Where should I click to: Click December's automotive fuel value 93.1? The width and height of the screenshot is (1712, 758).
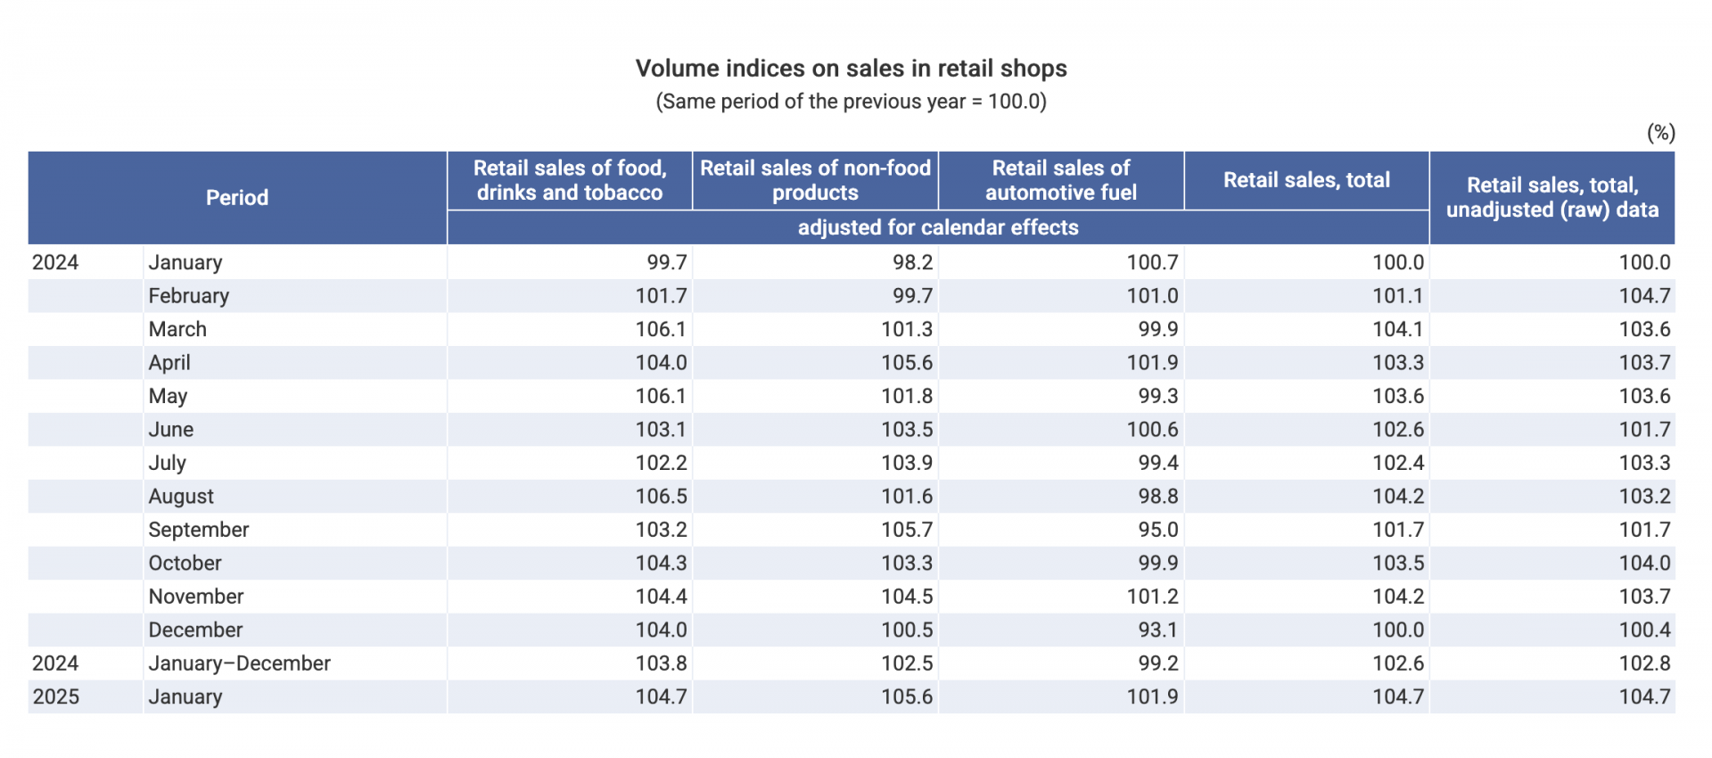point(1157,630)
